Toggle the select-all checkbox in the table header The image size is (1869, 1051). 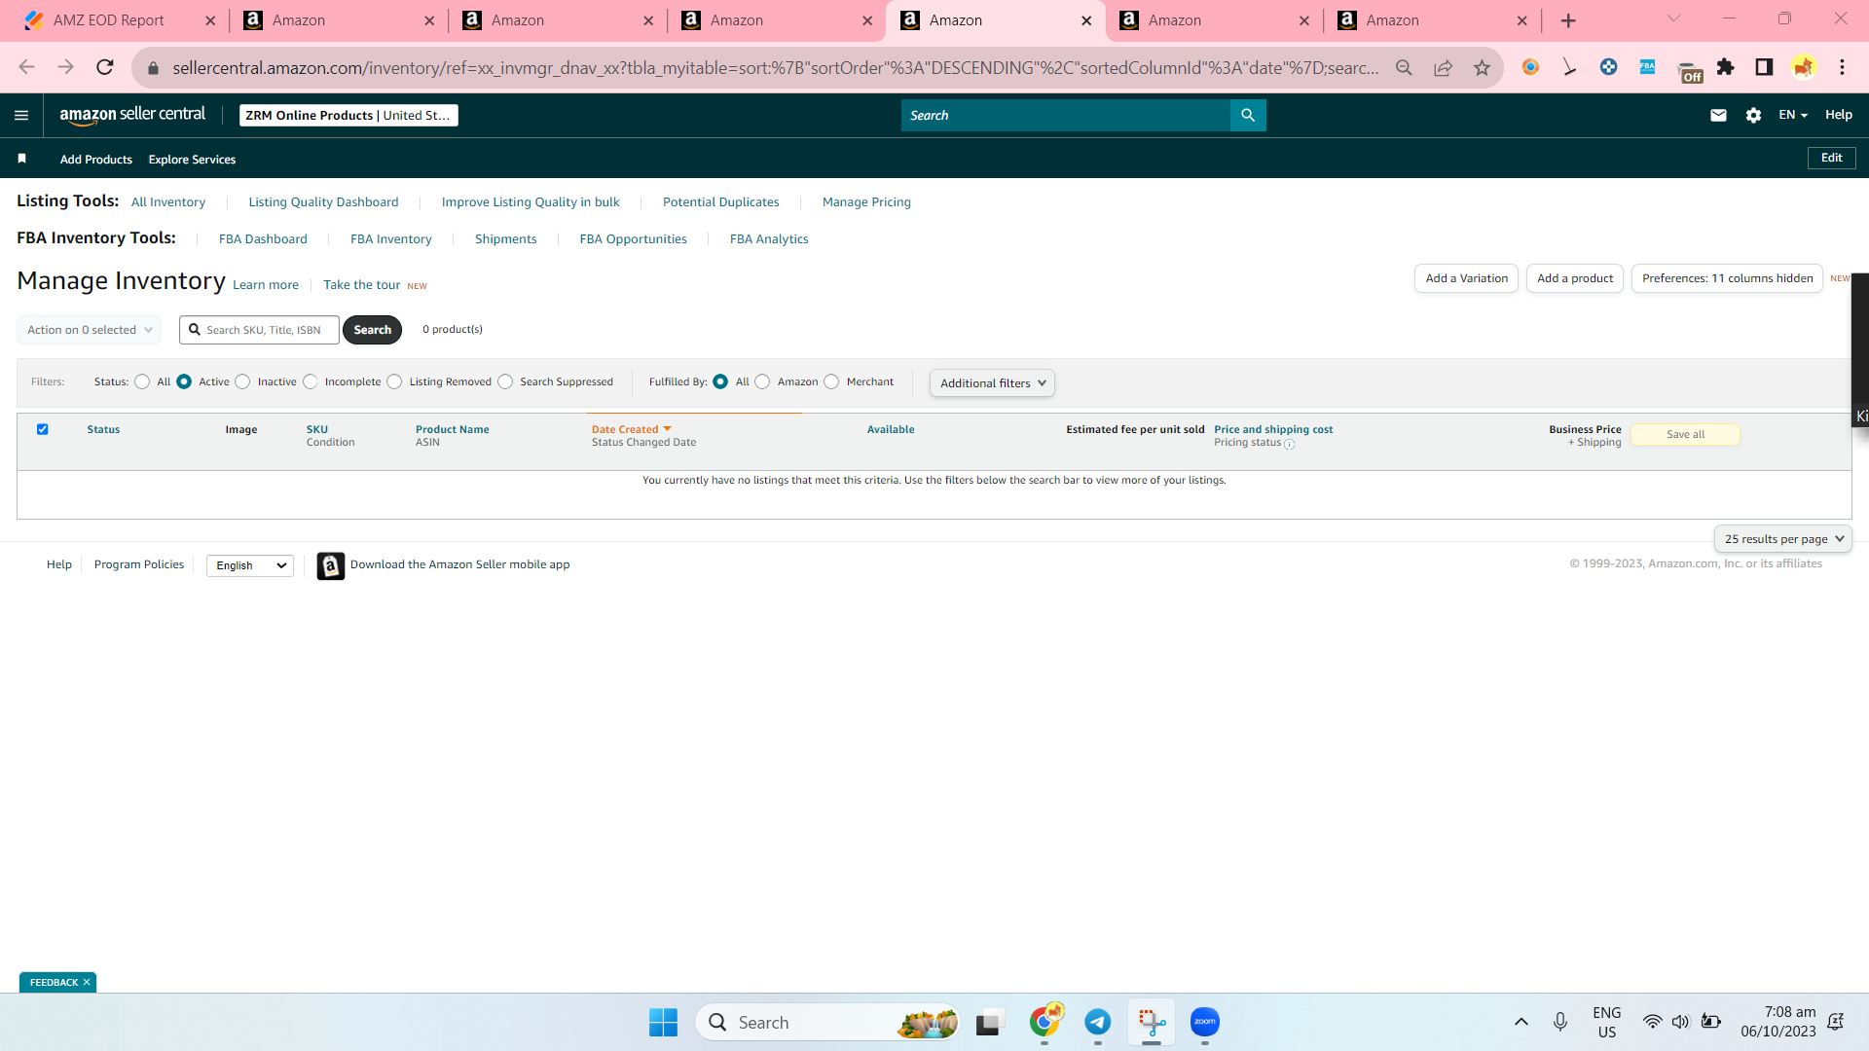click(x=43, y=429)
